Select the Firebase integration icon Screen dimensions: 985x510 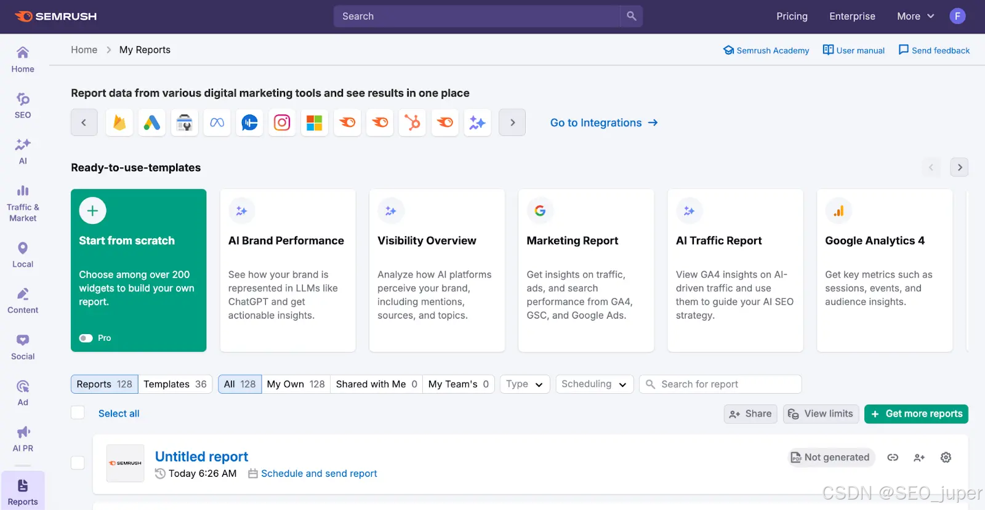click(119, 123)
